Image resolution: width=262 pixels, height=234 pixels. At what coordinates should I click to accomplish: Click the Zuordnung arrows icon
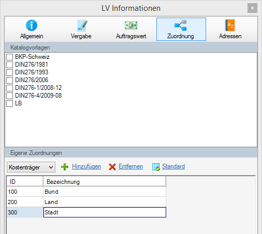(x=181, y=25)
